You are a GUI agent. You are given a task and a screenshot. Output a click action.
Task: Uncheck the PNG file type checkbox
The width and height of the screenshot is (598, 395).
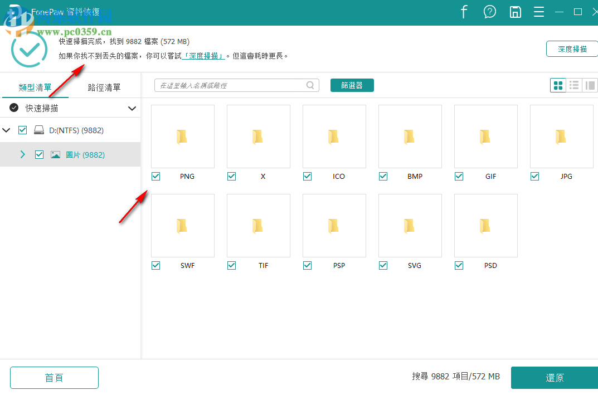(x=155, y=176)
